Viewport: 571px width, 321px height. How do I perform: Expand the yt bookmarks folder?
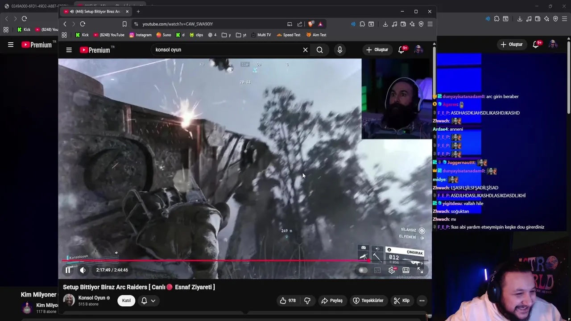(241, 35)
